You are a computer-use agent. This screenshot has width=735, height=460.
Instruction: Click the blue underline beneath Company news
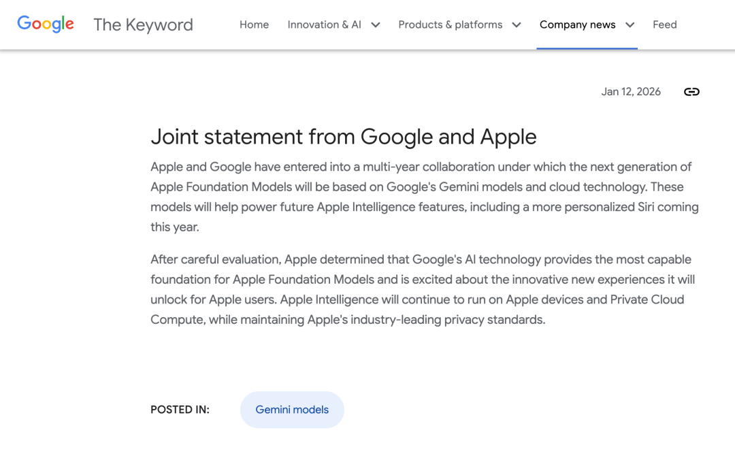coord(587,47)
